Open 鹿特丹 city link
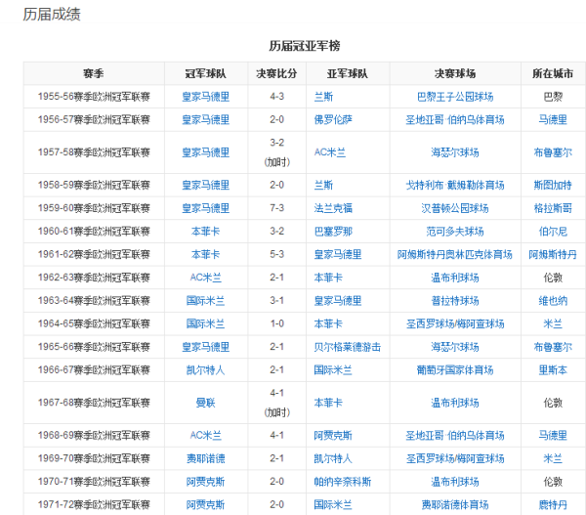This screenshot has width=586, height=515. coord(553,505)
